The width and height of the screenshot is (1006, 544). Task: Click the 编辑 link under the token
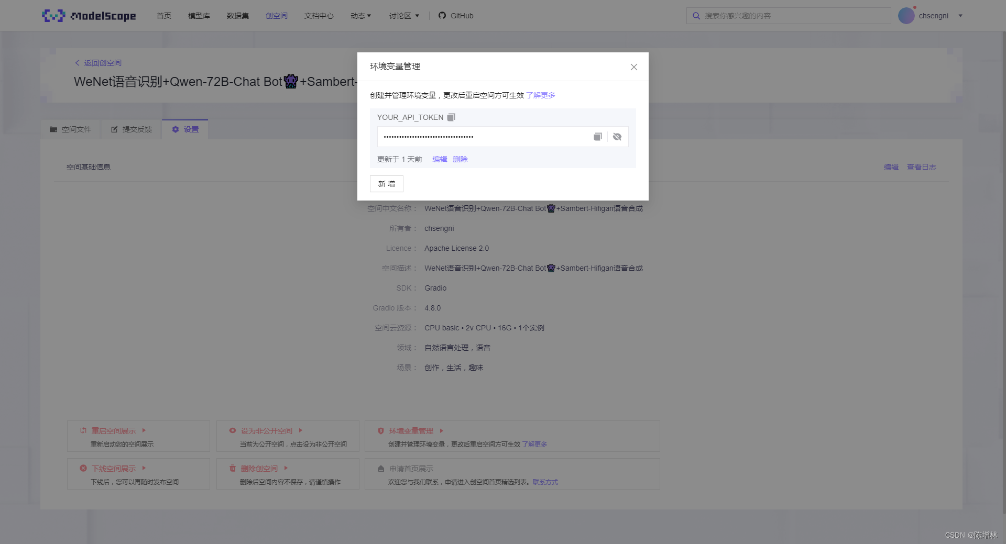click(440, 159)
